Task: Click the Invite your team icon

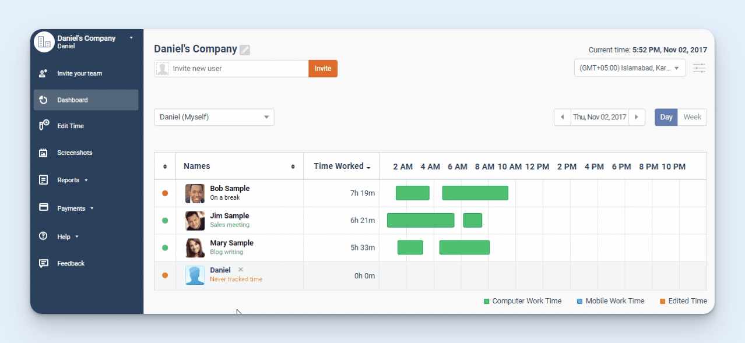Action: [x=44, y=73]
